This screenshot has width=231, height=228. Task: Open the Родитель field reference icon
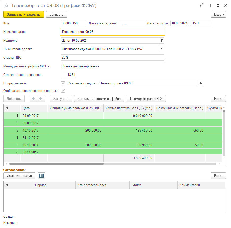pos(162,40)
